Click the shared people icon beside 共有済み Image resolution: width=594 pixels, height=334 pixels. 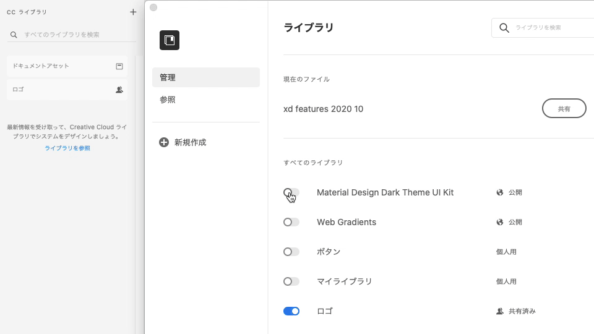[500, 311]
